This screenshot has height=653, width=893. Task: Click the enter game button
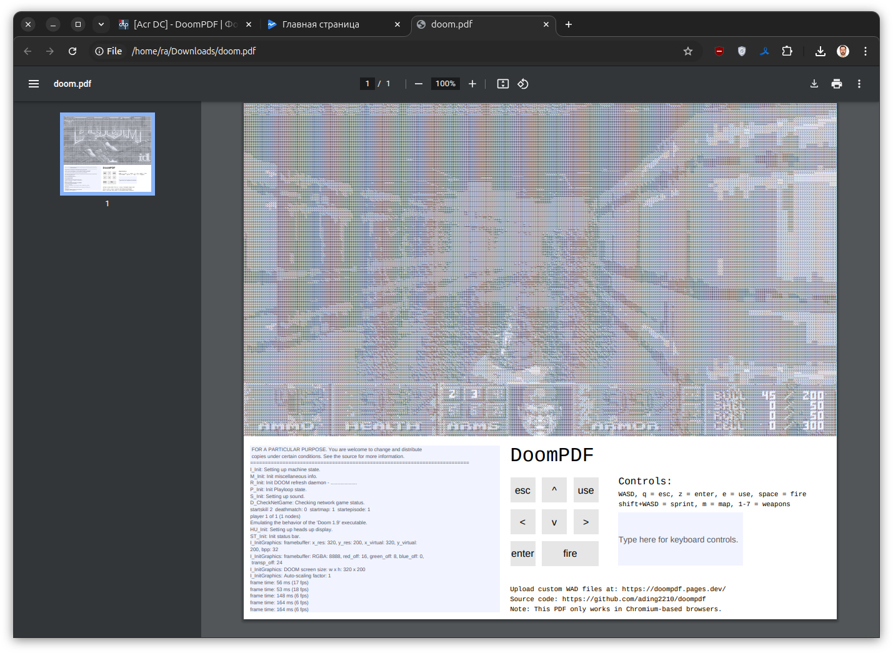point(523,554)
